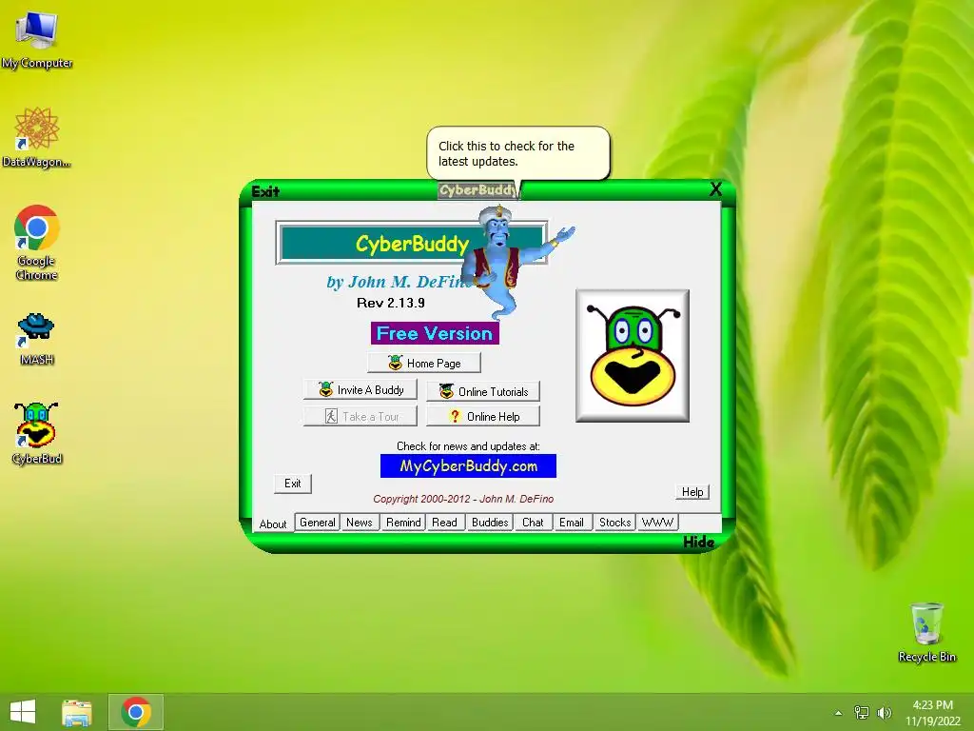This screenshot has width=974, height=731.
Task: Click the CyberBuddy teal banner
Action: (x=411, y=243)
